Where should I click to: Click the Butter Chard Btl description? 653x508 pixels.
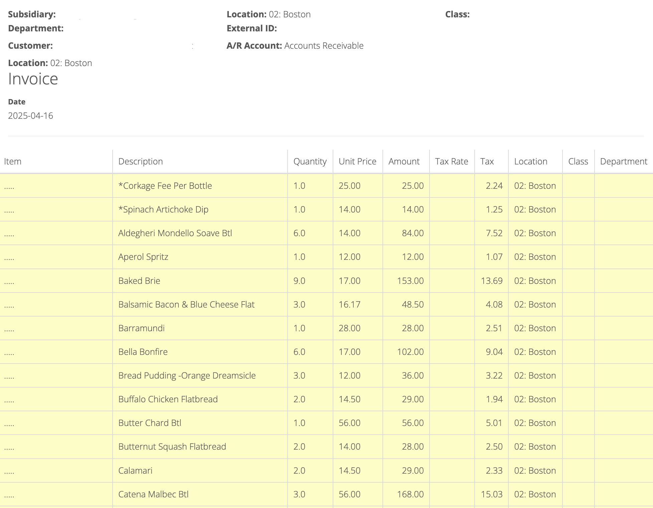coord(150,423)
